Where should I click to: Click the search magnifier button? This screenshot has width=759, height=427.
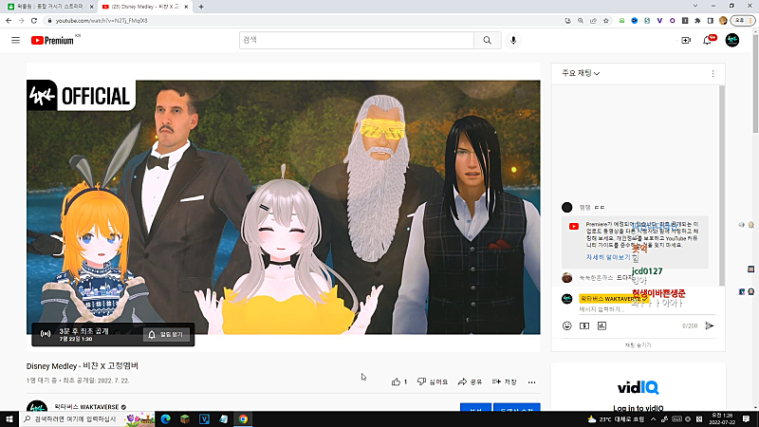click(x=487, y=40)
